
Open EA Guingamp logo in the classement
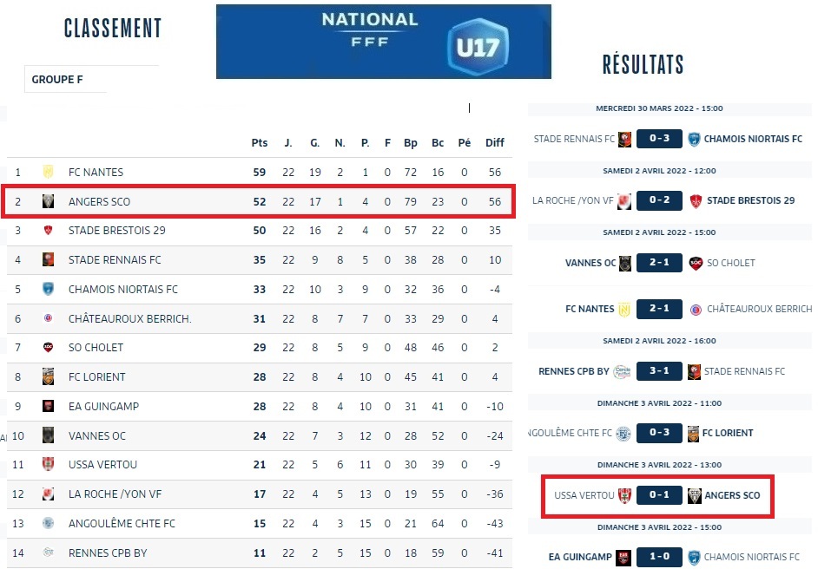(x=49, y=406)
